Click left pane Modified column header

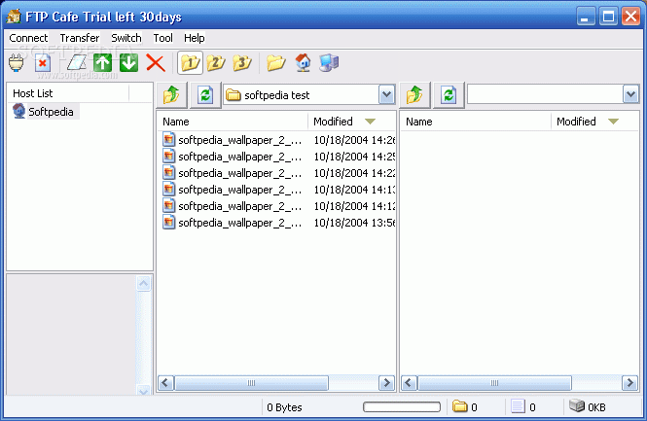pos(351,122)
